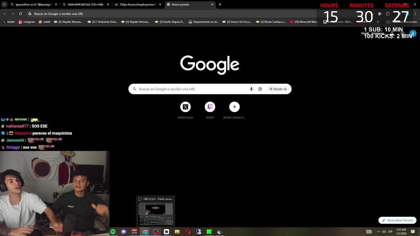The image size is (420, 236).
Task: Show hidden system tray icons
Action: [378, 232]
